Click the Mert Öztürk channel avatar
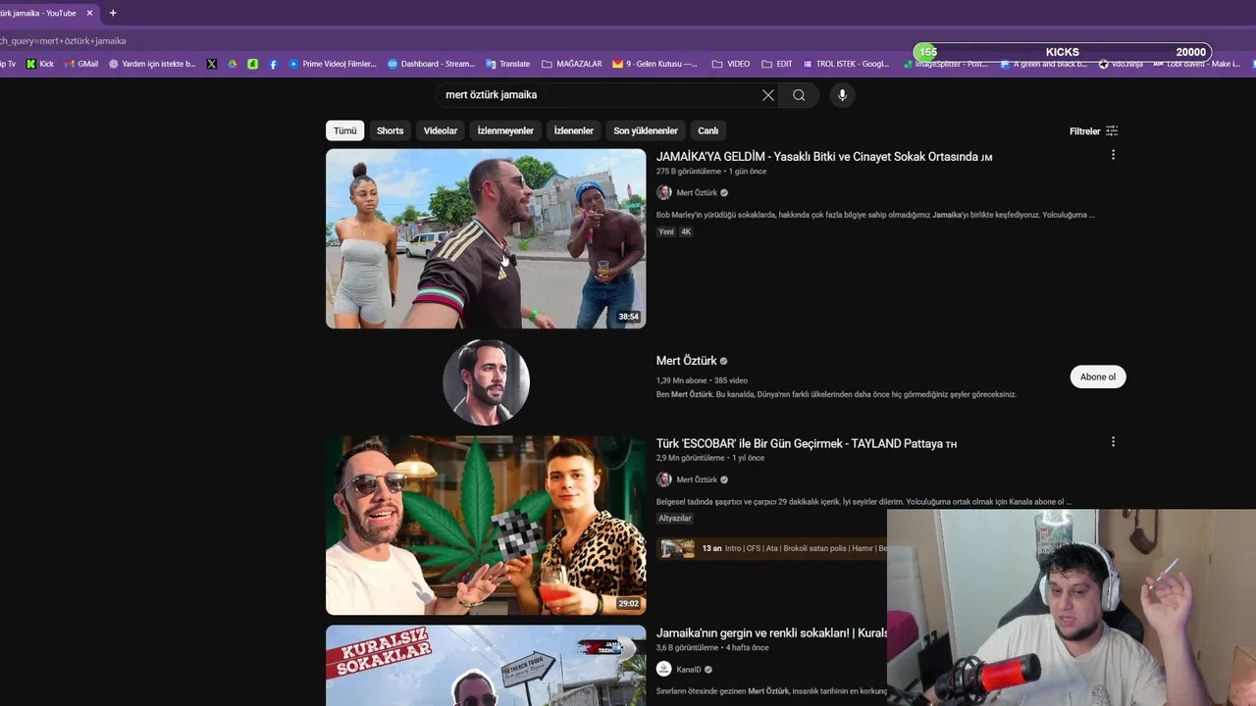 486,382
